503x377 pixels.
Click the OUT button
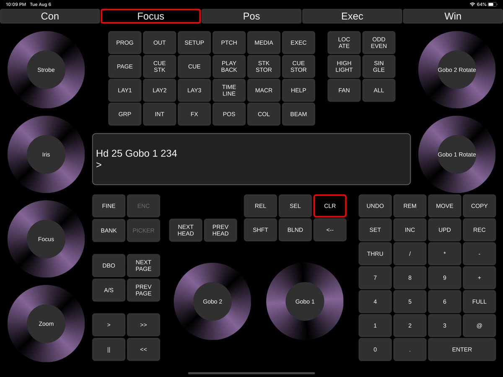160,43
